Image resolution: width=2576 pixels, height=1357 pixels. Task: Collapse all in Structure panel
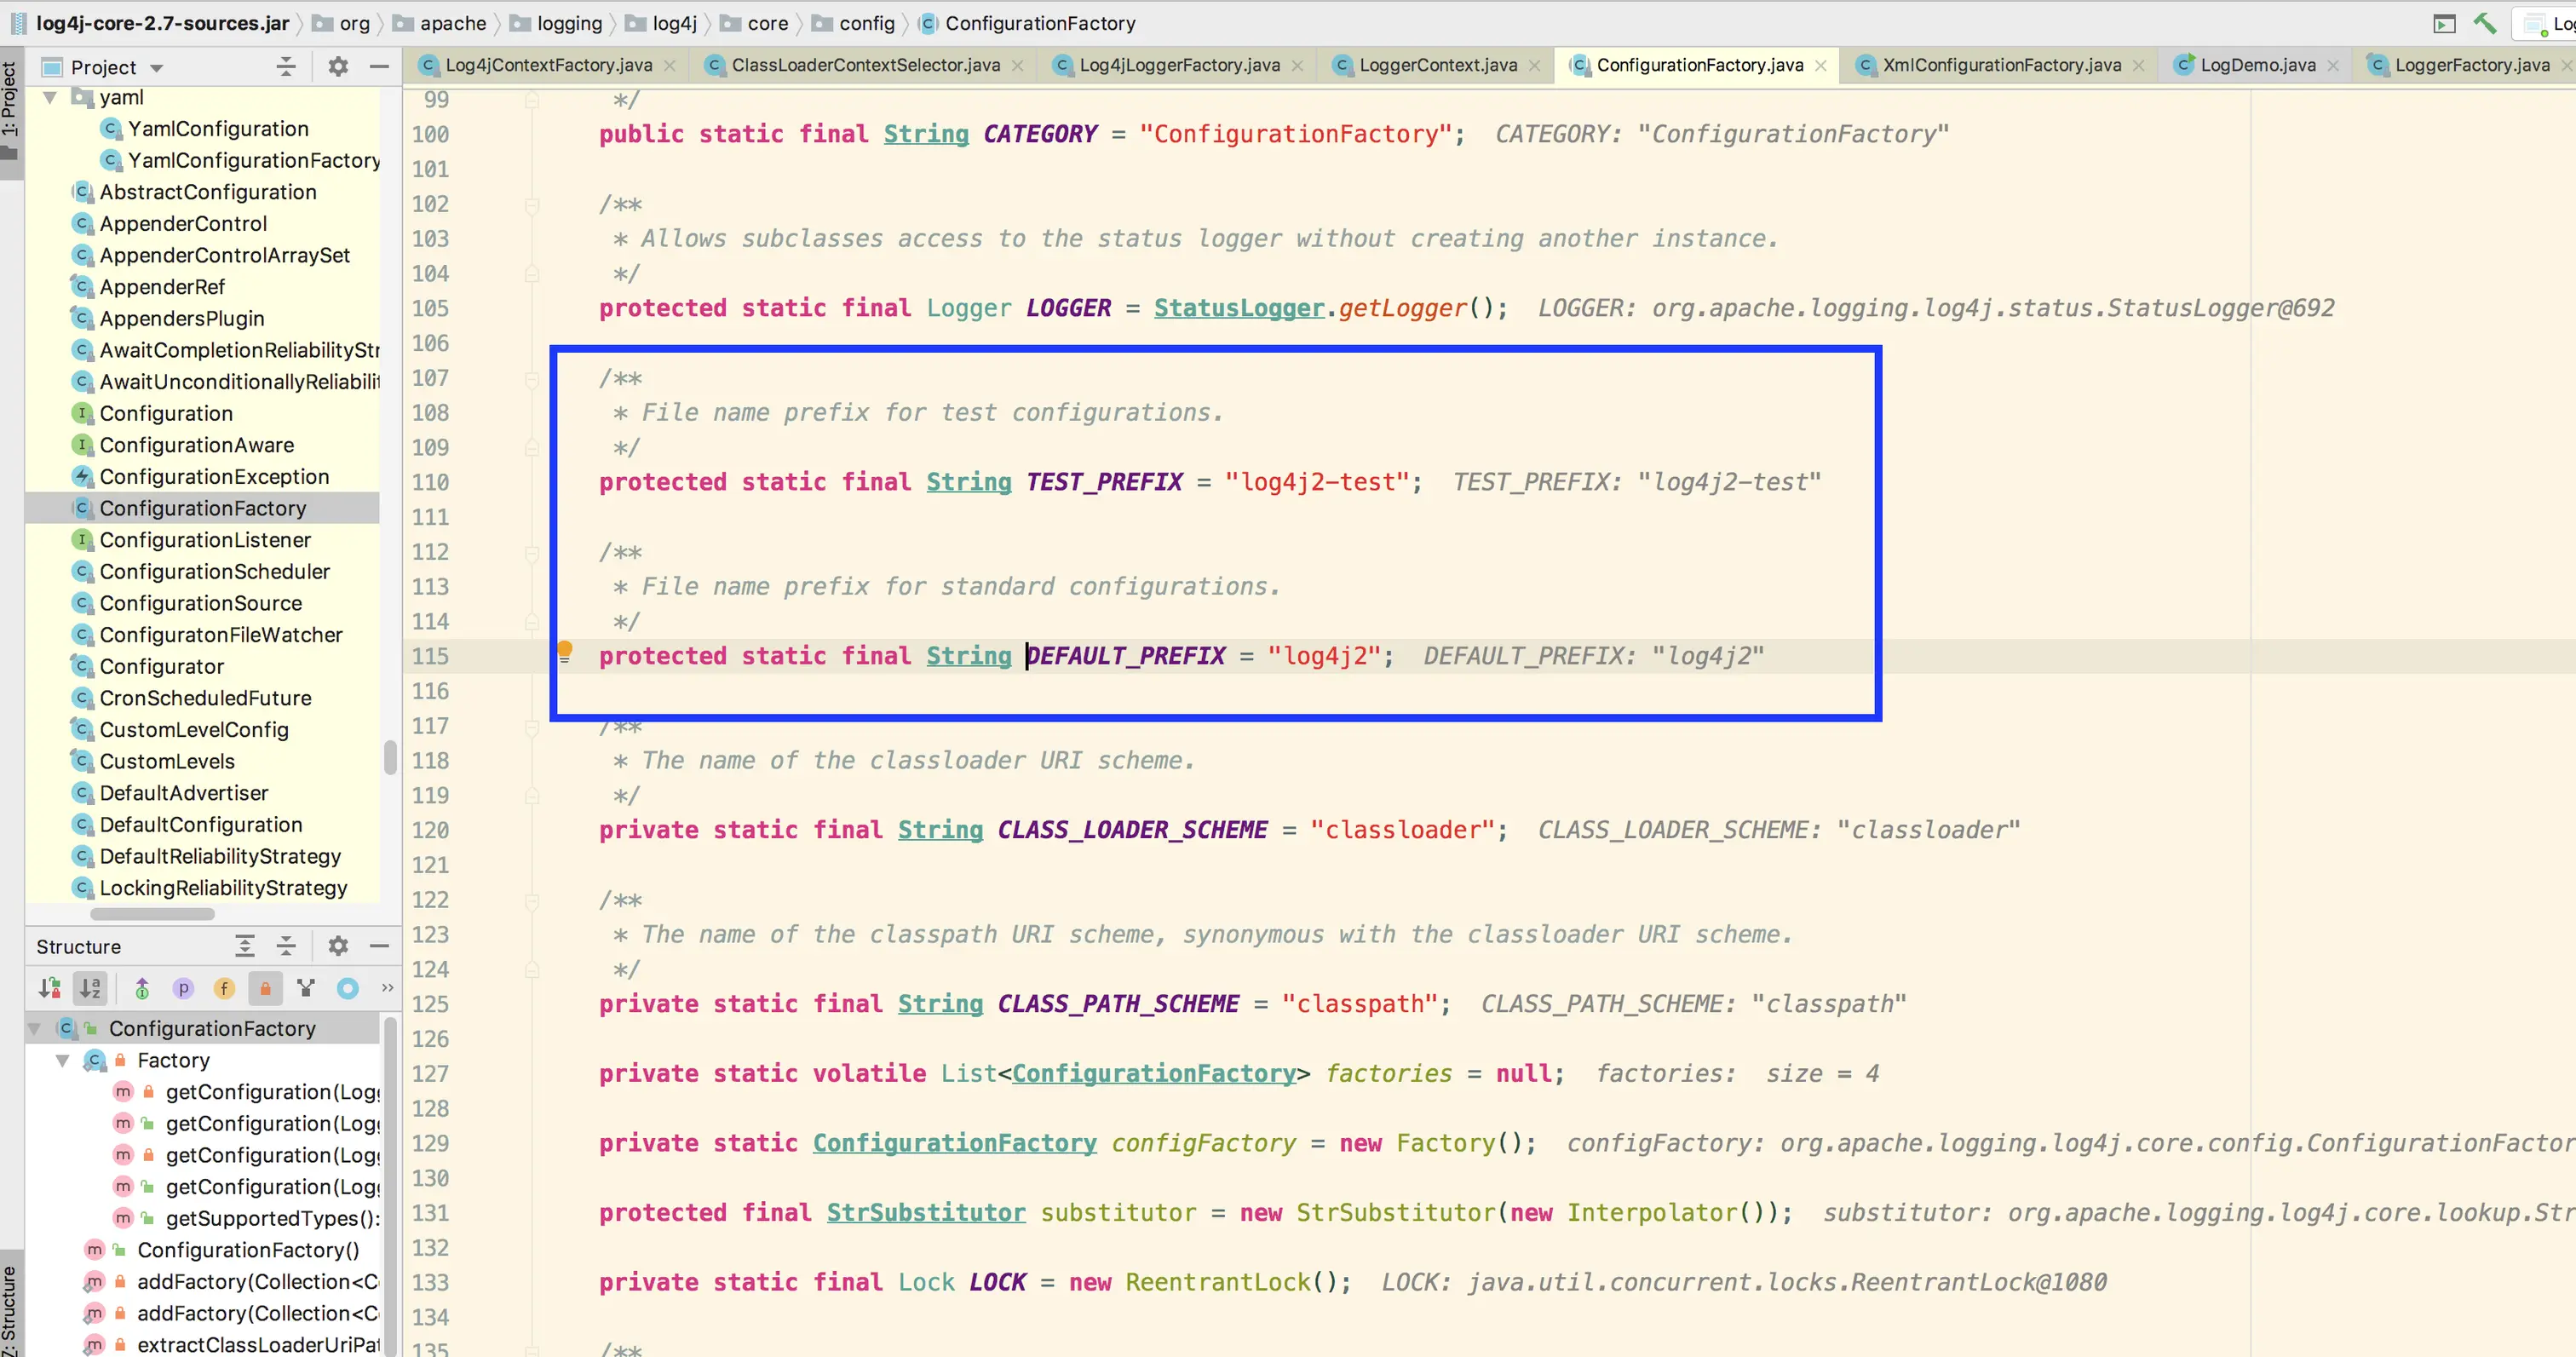(x=286, y=946)
